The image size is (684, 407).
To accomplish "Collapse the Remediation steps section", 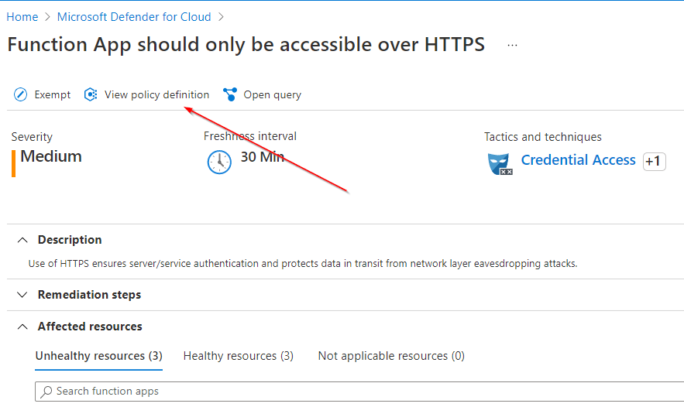I will 23,295.
